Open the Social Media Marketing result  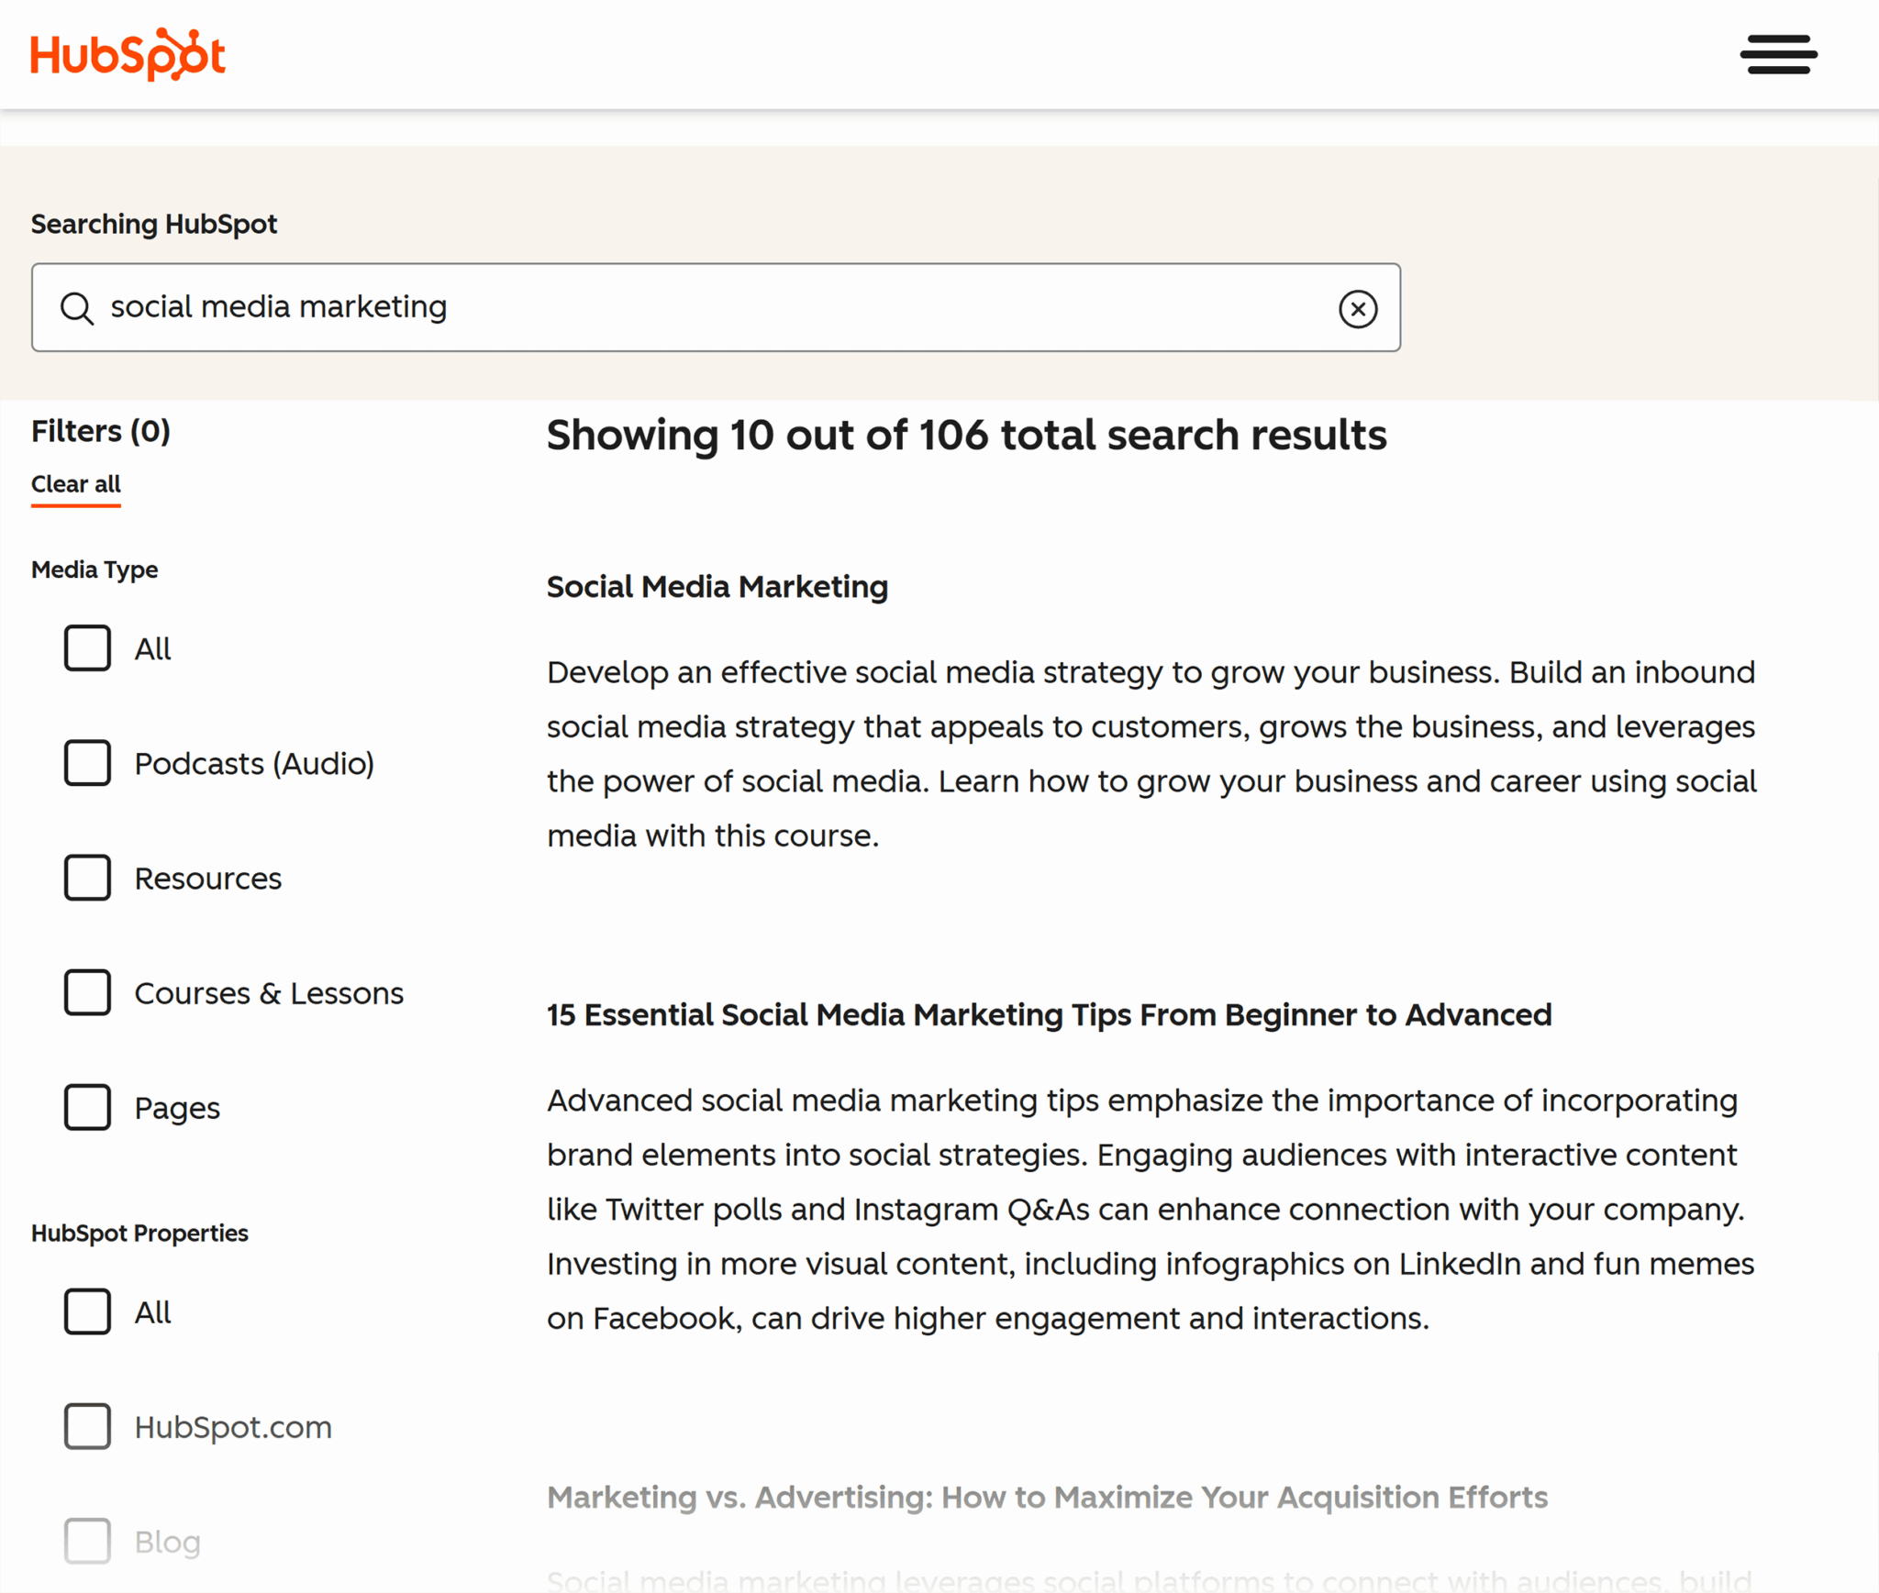717,587
